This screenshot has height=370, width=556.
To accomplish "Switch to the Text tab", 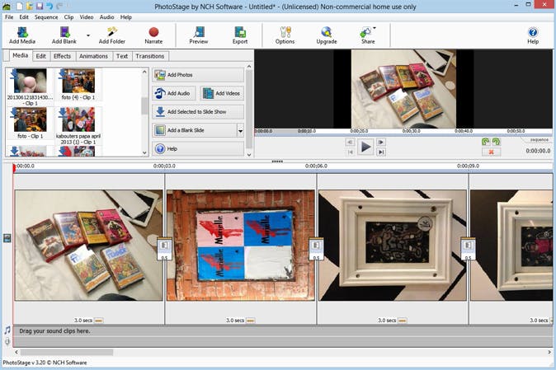I will point(122,56).
